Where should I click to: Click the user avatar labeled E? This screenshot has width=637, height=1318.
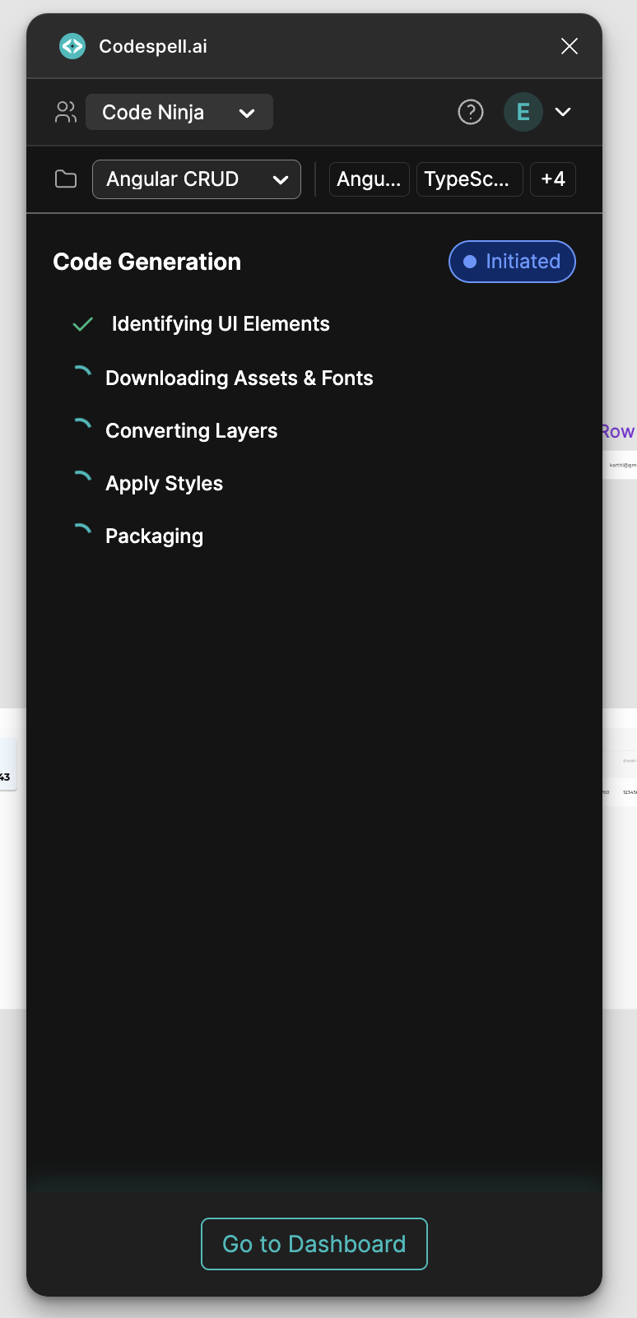523,112
